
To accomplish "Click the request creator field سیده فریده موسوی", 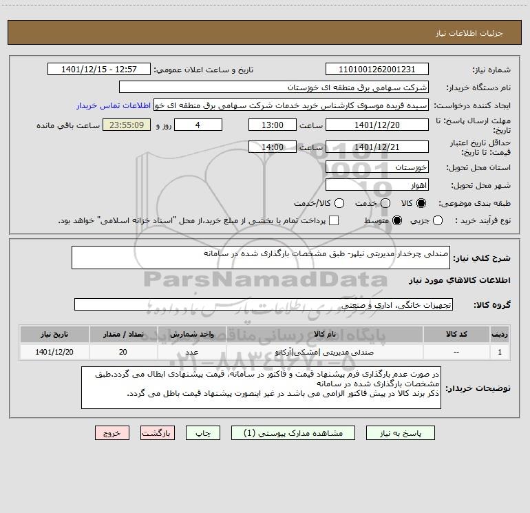I will pyautogui.click(x=291, y=105).
